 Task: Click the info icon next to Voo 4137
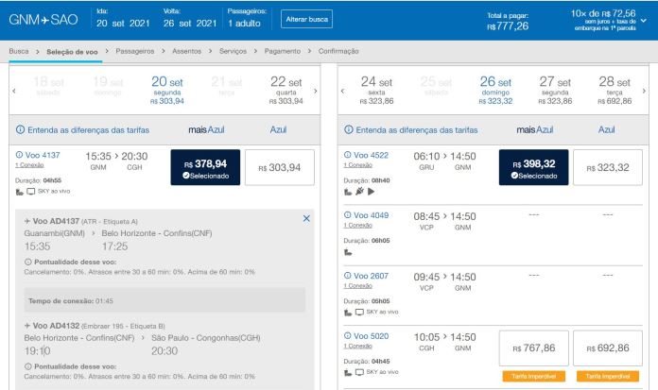tap(19, 155)
